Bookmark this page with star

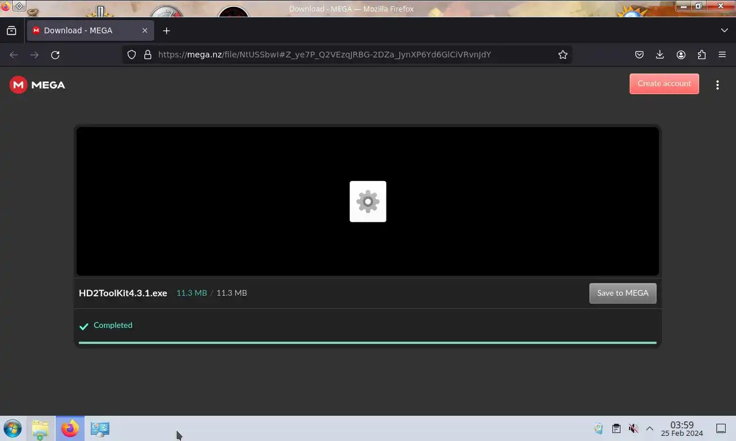563,55
